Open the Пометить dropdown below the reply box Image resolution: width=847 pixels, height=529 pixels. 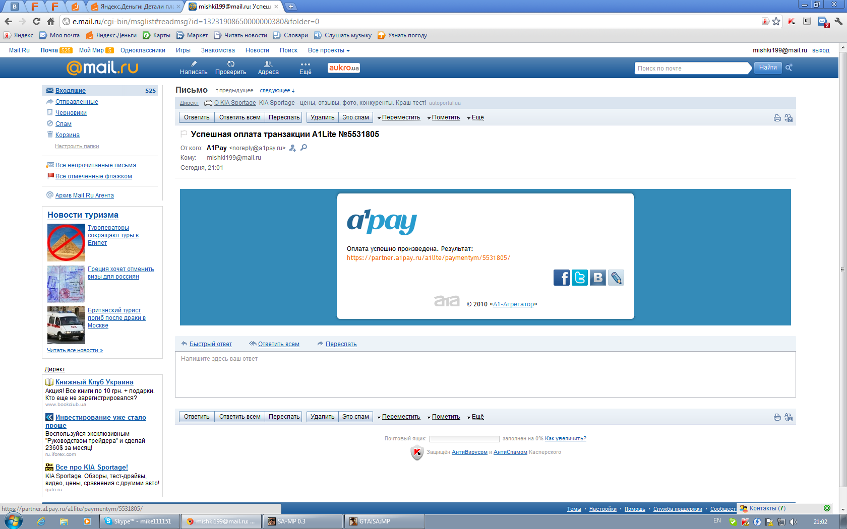pos(444,417)
